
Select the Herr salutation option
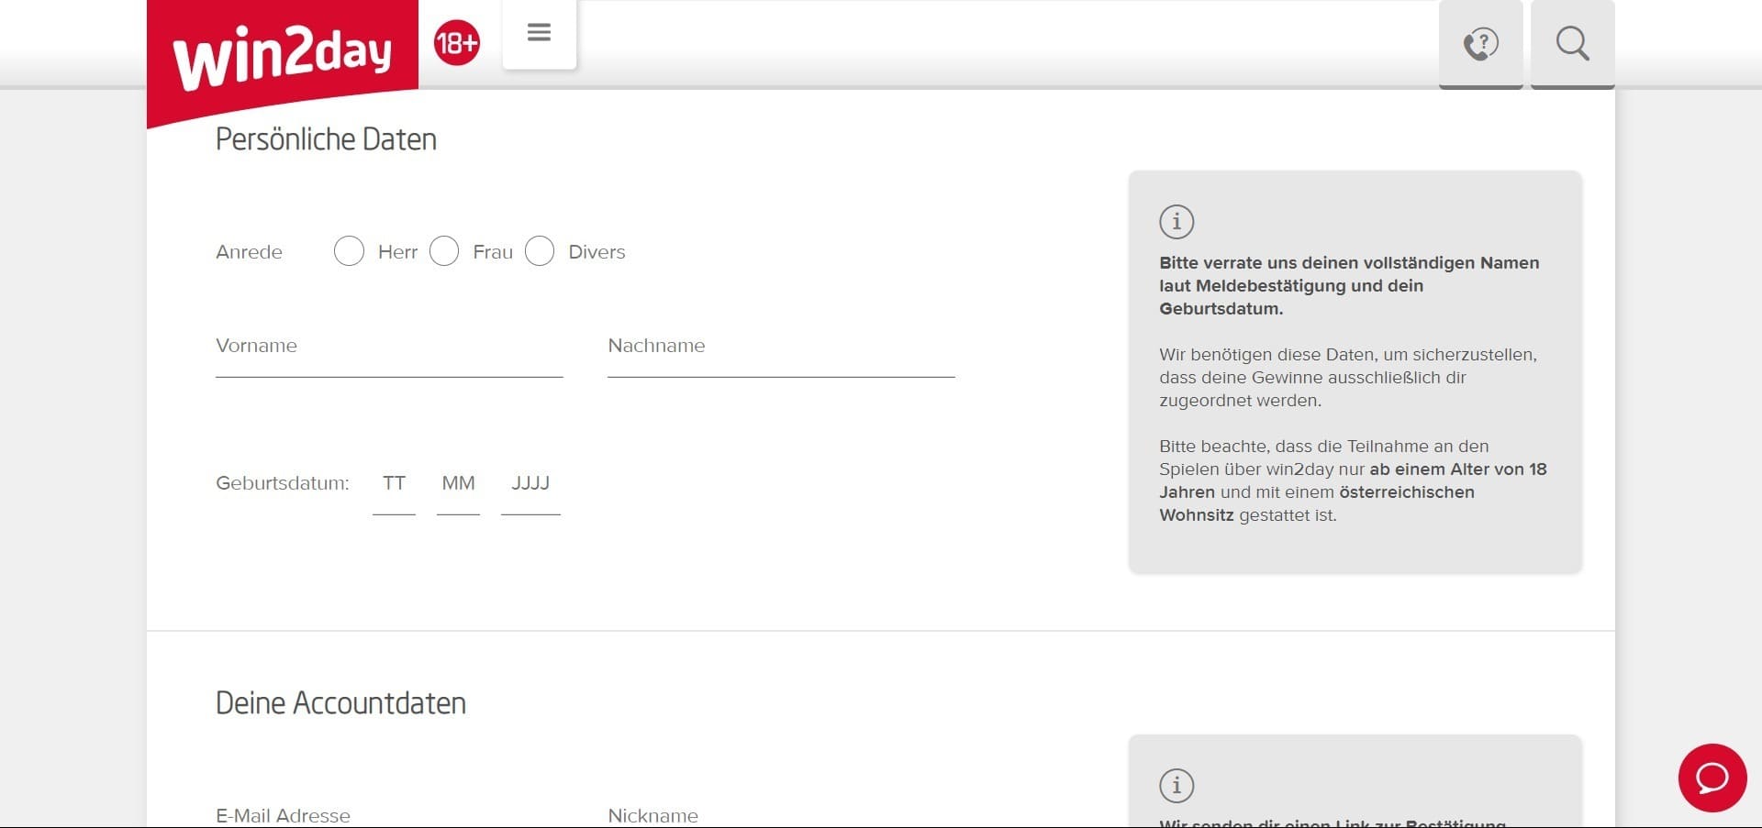coord(350,251)
